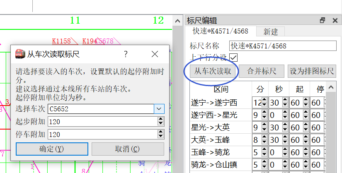342x173 pixels.
Task: Switch to the 快速*K4571/4568 tab
Action: 221,31
